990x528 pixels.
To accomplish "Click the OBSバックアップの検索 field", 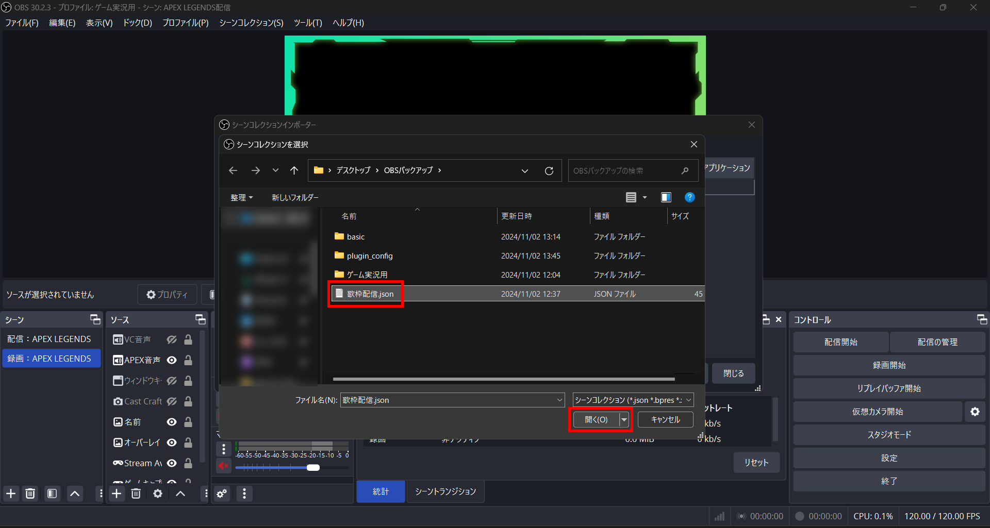I will [x=633, y=171].
